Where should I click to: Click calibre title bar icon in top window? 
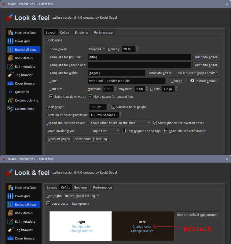[x=4, y=4]
